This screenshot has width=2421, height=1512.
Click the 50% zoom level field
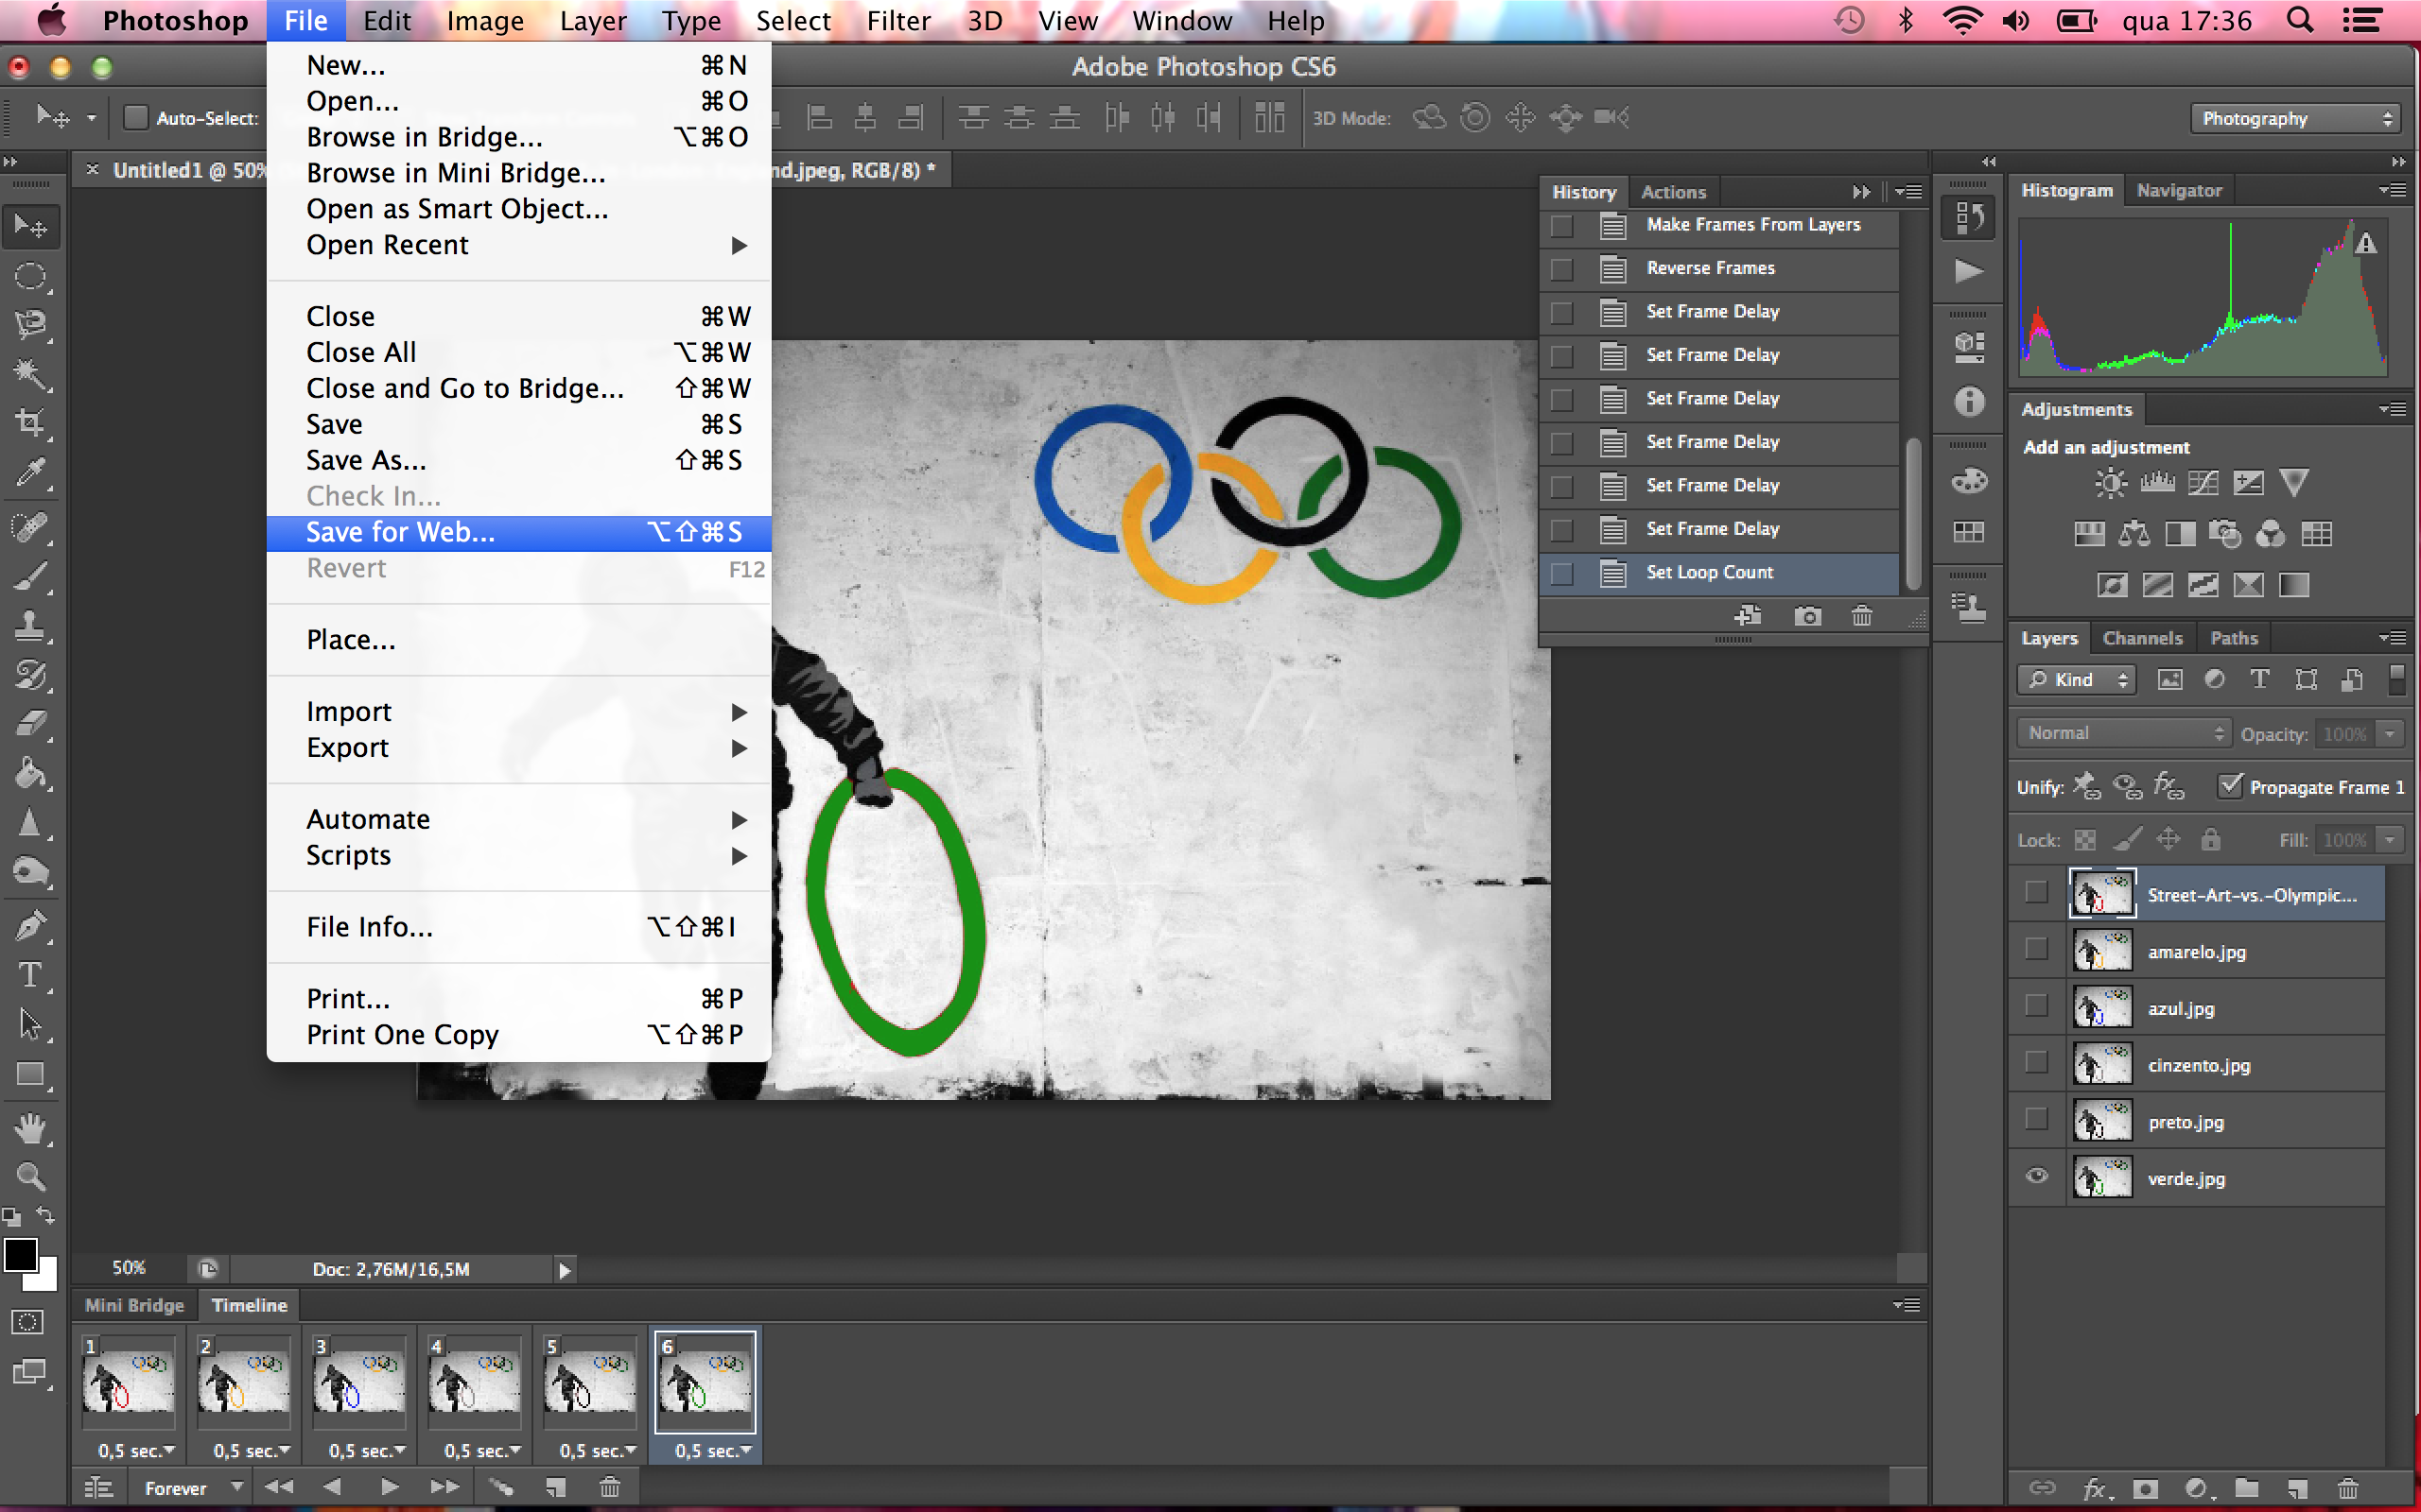tap(131, 1268)
